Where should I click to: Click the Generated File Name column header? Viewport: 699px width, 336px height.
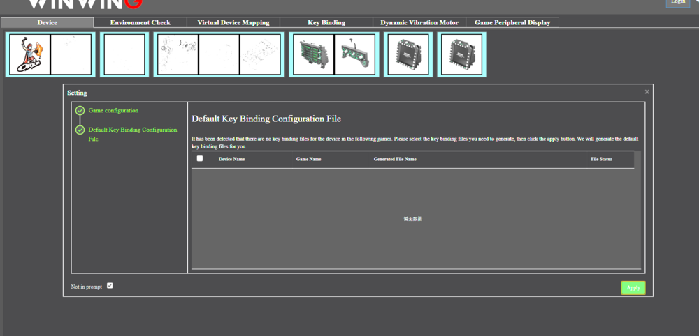coord(395,159)
